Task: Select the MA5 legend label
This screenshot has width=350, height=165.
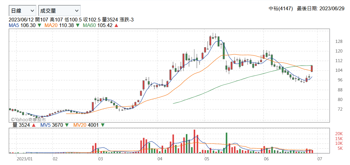Action: pyautogui.click(x=14, y=25)
